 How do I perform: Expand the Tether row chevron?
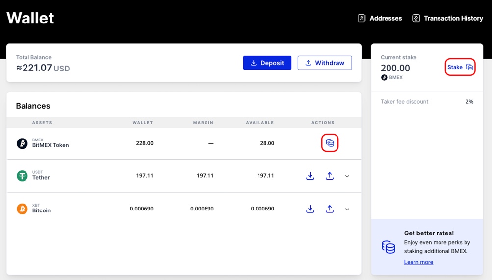point(347,176)
